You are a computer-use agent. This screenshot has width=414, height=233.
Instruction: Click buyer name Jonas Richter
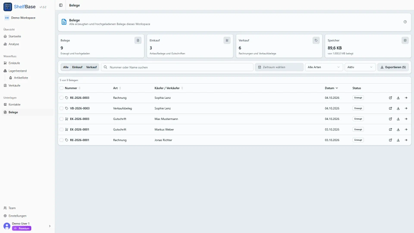(x=163, y=140)
